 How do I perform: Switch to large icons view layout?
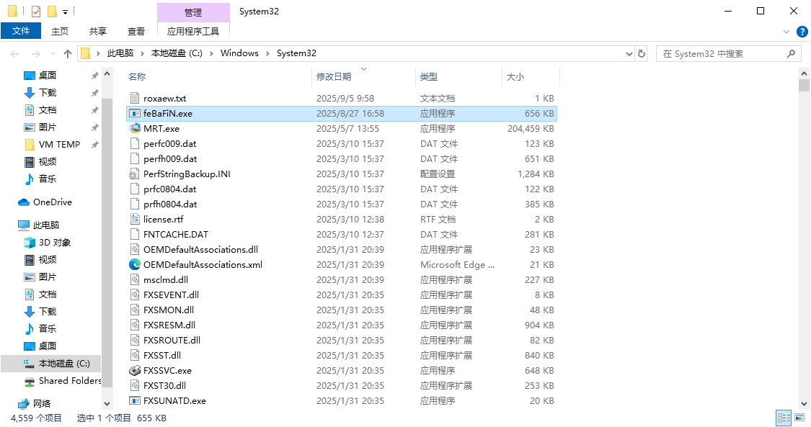click(799, 418)
